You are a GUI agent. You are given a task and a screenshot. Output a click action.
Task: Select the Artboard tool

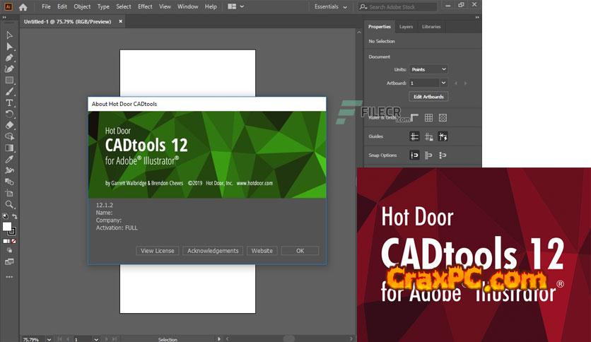9,193
